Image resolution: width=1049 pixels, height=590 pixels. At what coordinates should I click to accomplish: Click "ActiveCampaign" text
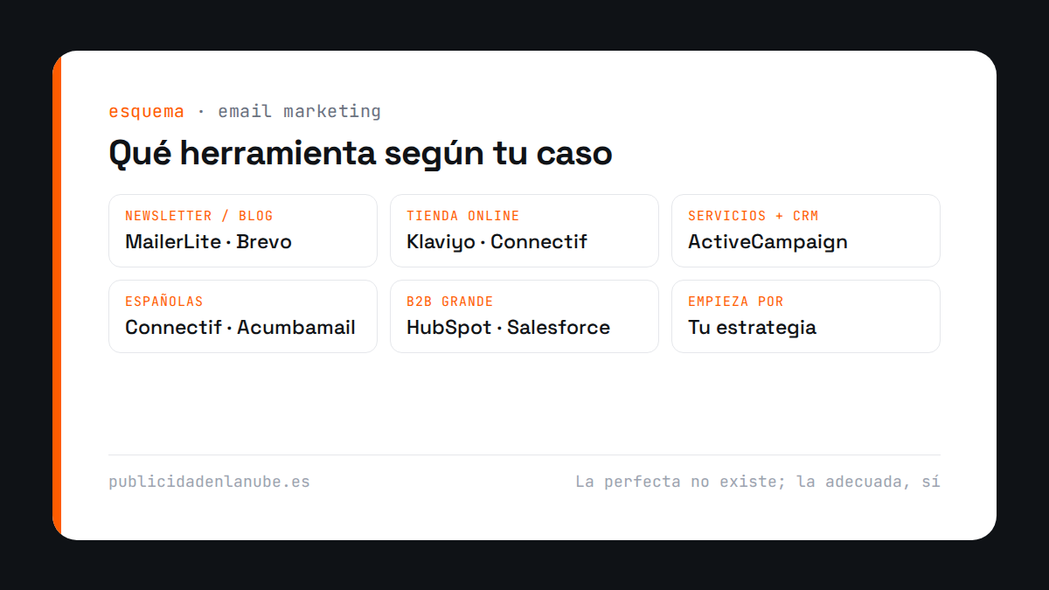click(768, 242)
